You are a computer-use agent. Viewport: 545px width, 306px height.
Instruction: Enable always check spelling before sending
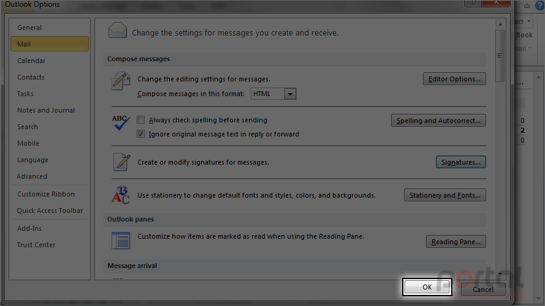pos(140,120)
